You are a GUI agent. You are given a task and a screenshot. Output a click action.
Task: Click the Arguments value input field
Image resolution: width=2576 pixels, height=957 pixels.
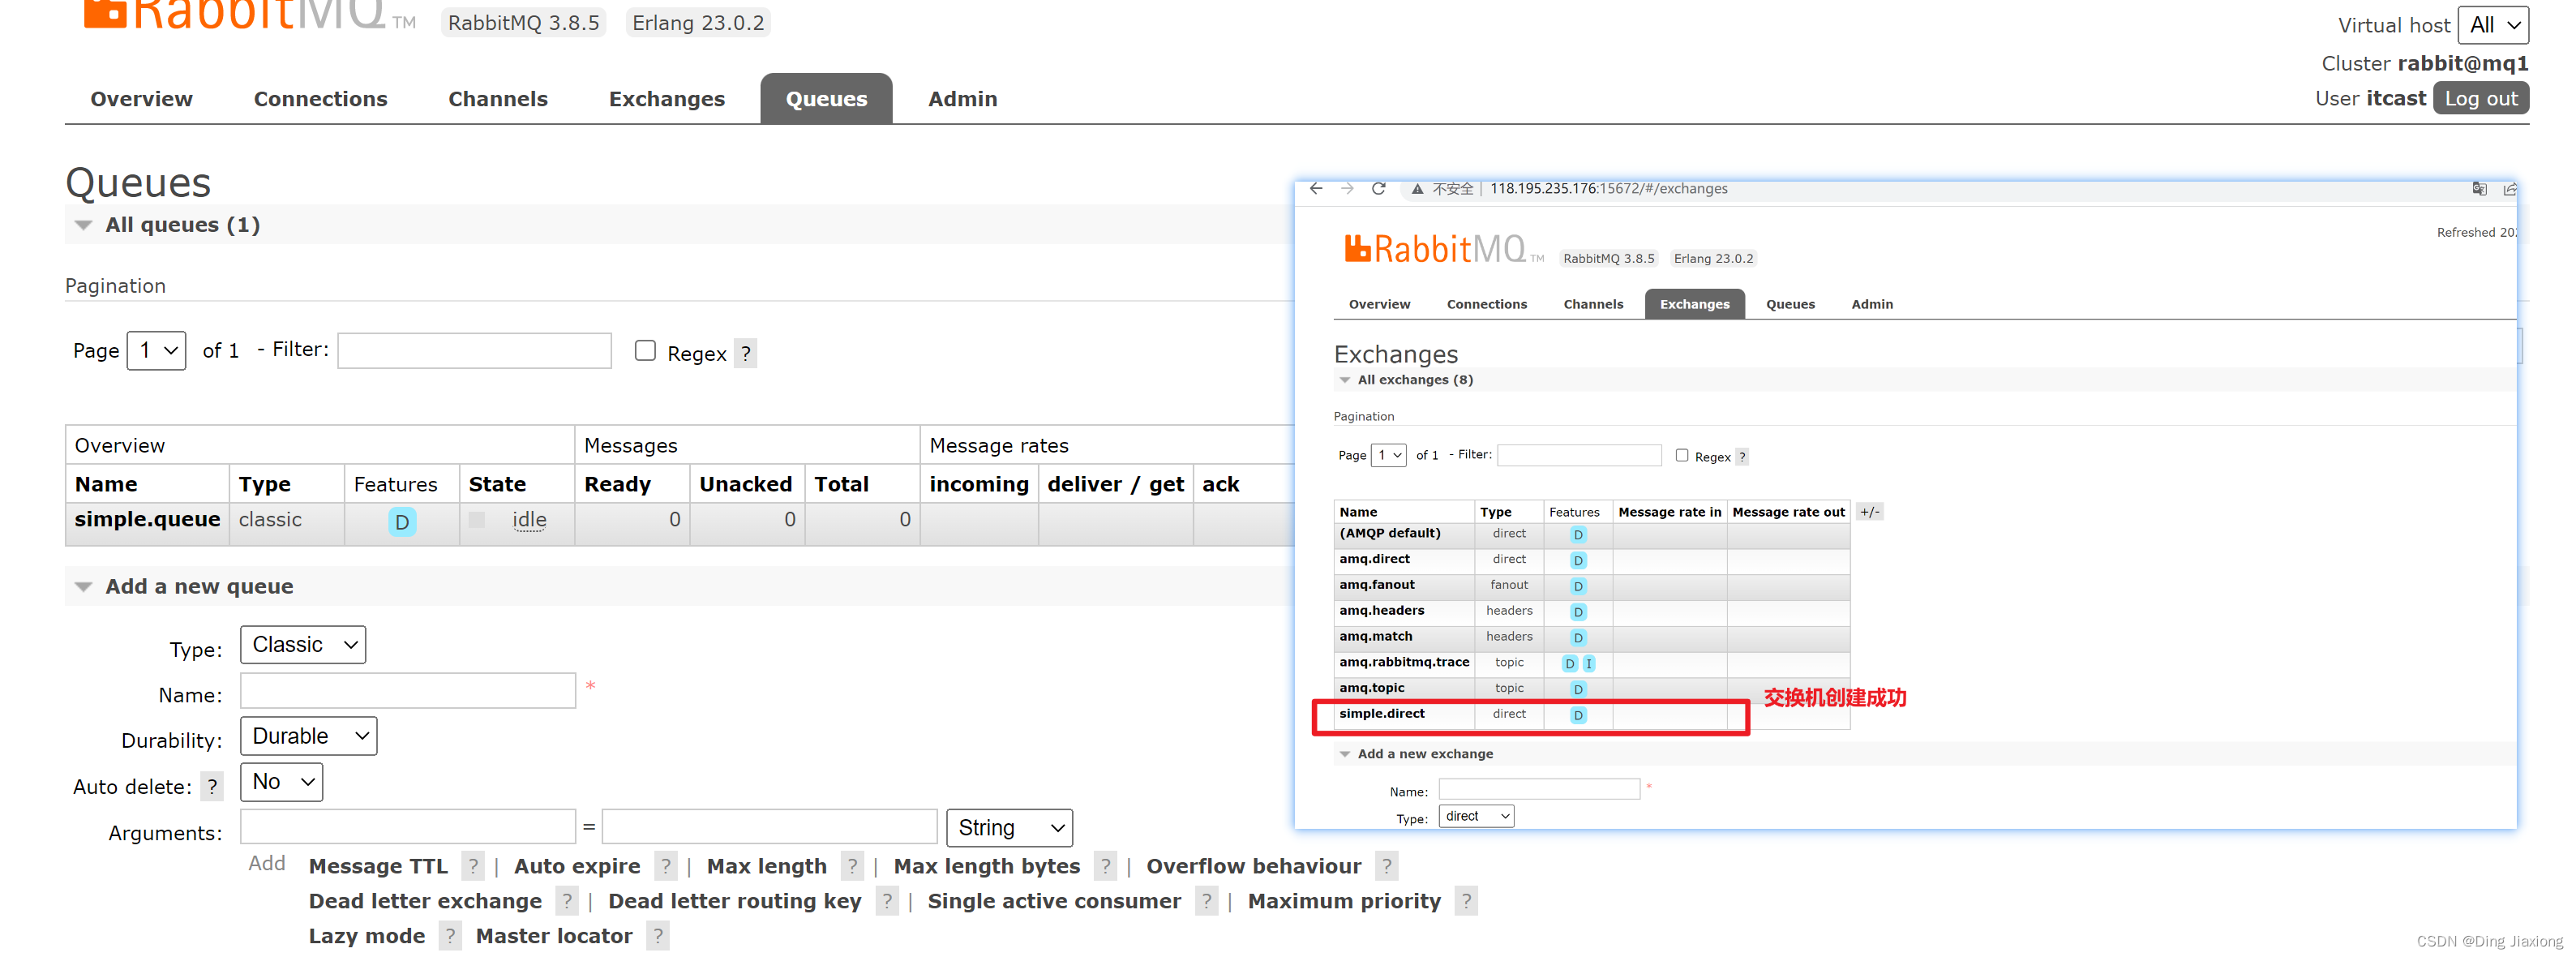(769, 827)
